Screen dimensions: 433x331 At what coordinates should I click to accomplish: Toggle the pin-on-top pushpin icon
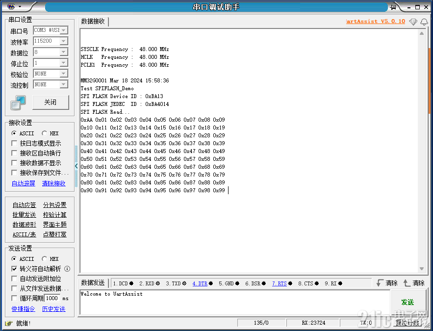(393, 7)
